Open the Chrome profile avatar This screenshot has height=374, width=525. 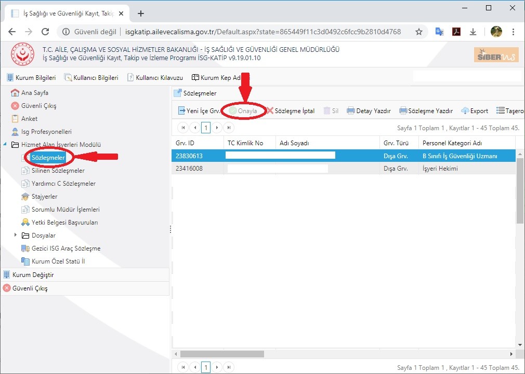(496, 32)
